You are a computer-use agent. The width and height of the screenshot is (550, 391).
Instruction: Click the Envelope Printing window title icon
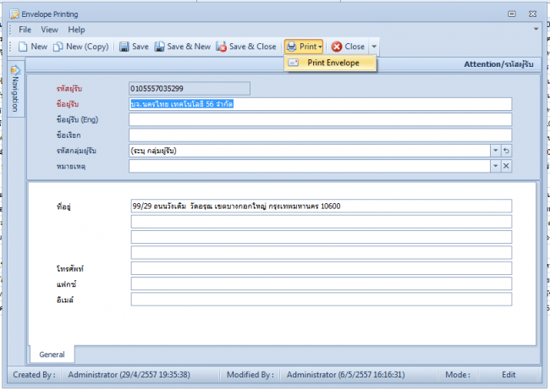pos(14,14)
